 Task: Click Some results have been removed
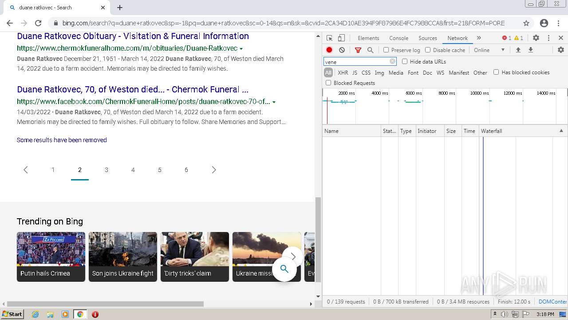[62, 140]
